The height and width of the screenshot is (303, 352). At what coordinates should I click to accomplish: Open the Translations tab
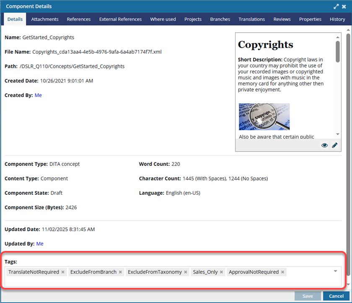click(251, 19)
